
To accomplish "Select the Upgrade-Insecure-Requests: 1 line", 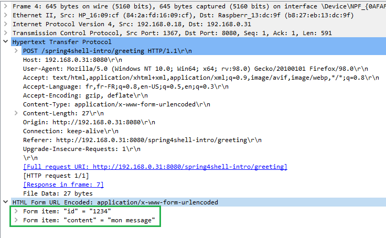I will pyautogui.click(x=81, y=149).
